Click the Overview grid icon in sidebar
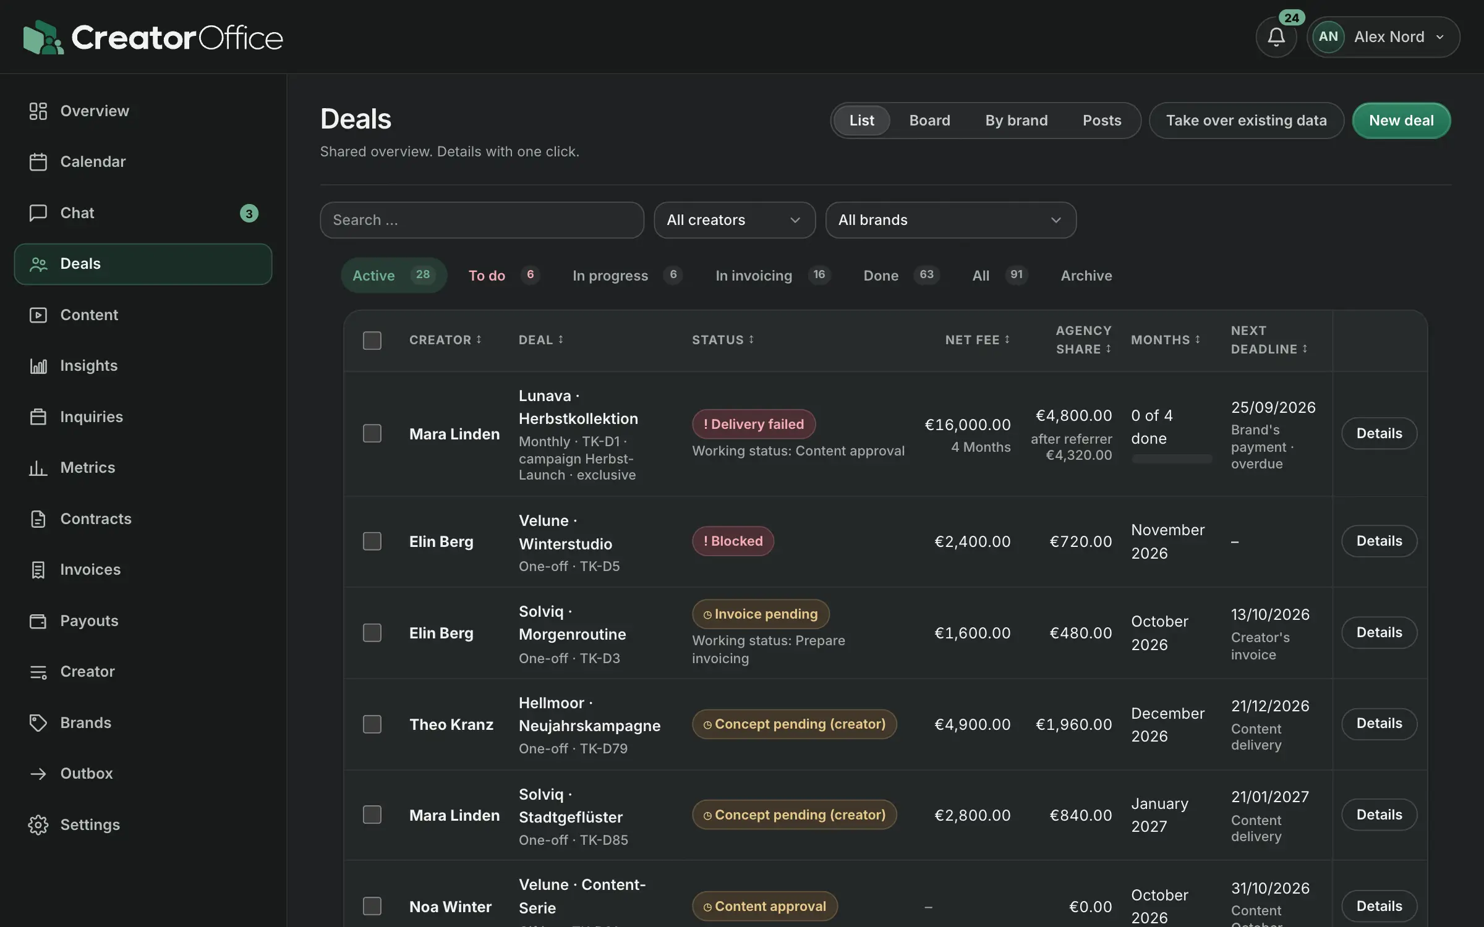This screenshot has height=927, width=1484. click(x=38, y=111)
